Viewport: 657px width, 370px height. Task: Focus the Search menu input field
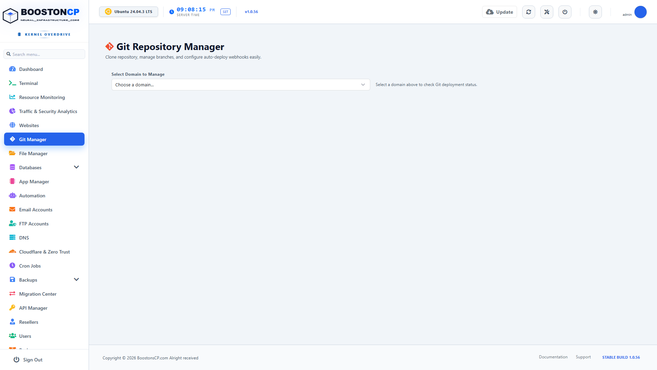(44, 54)
